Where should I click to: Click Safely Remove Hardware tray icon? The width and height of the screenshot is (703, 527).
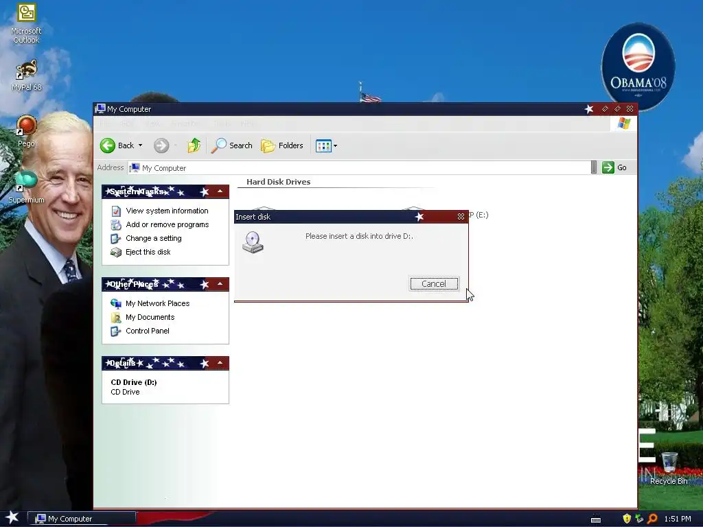639,519
